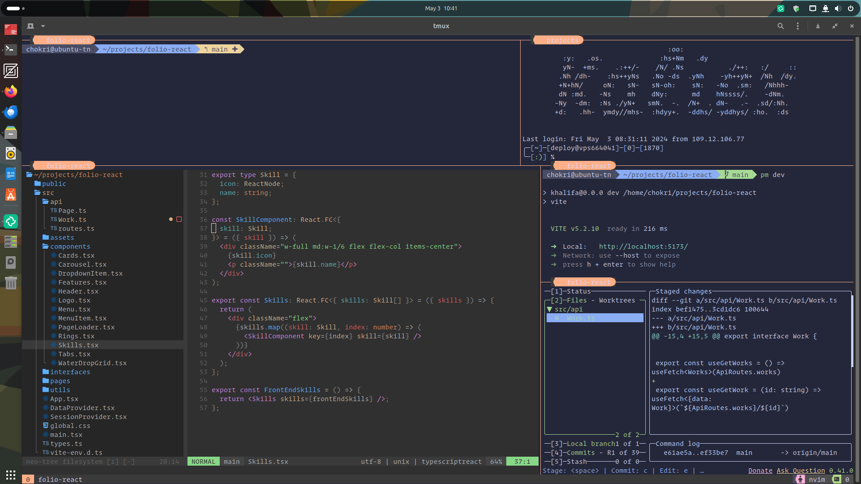
Task: Click the Donate link in lazygit
Action: pos(760,471)
